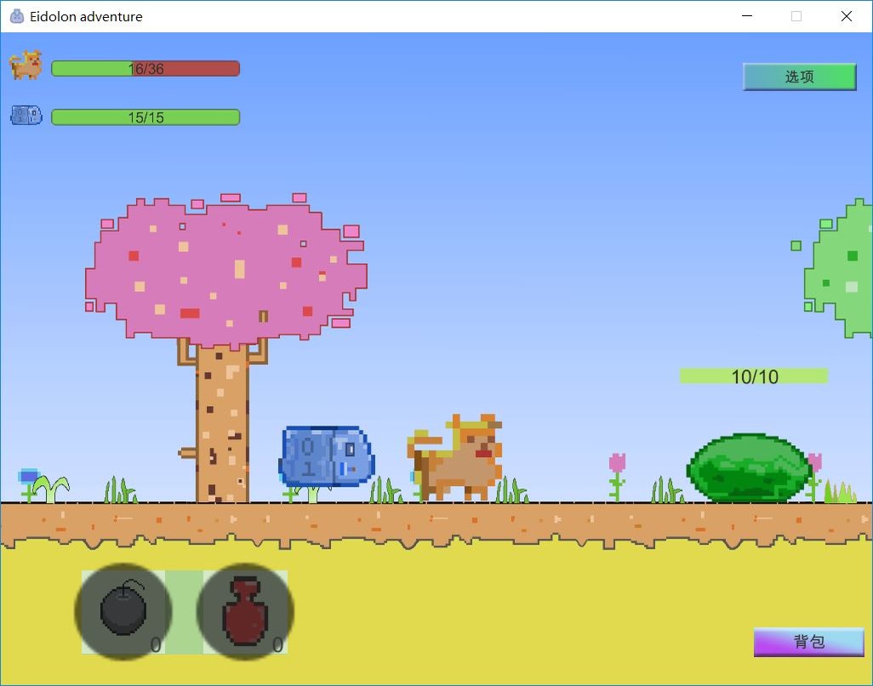Click the enemy's 10/10 health bar

click(x=753, y=376)
